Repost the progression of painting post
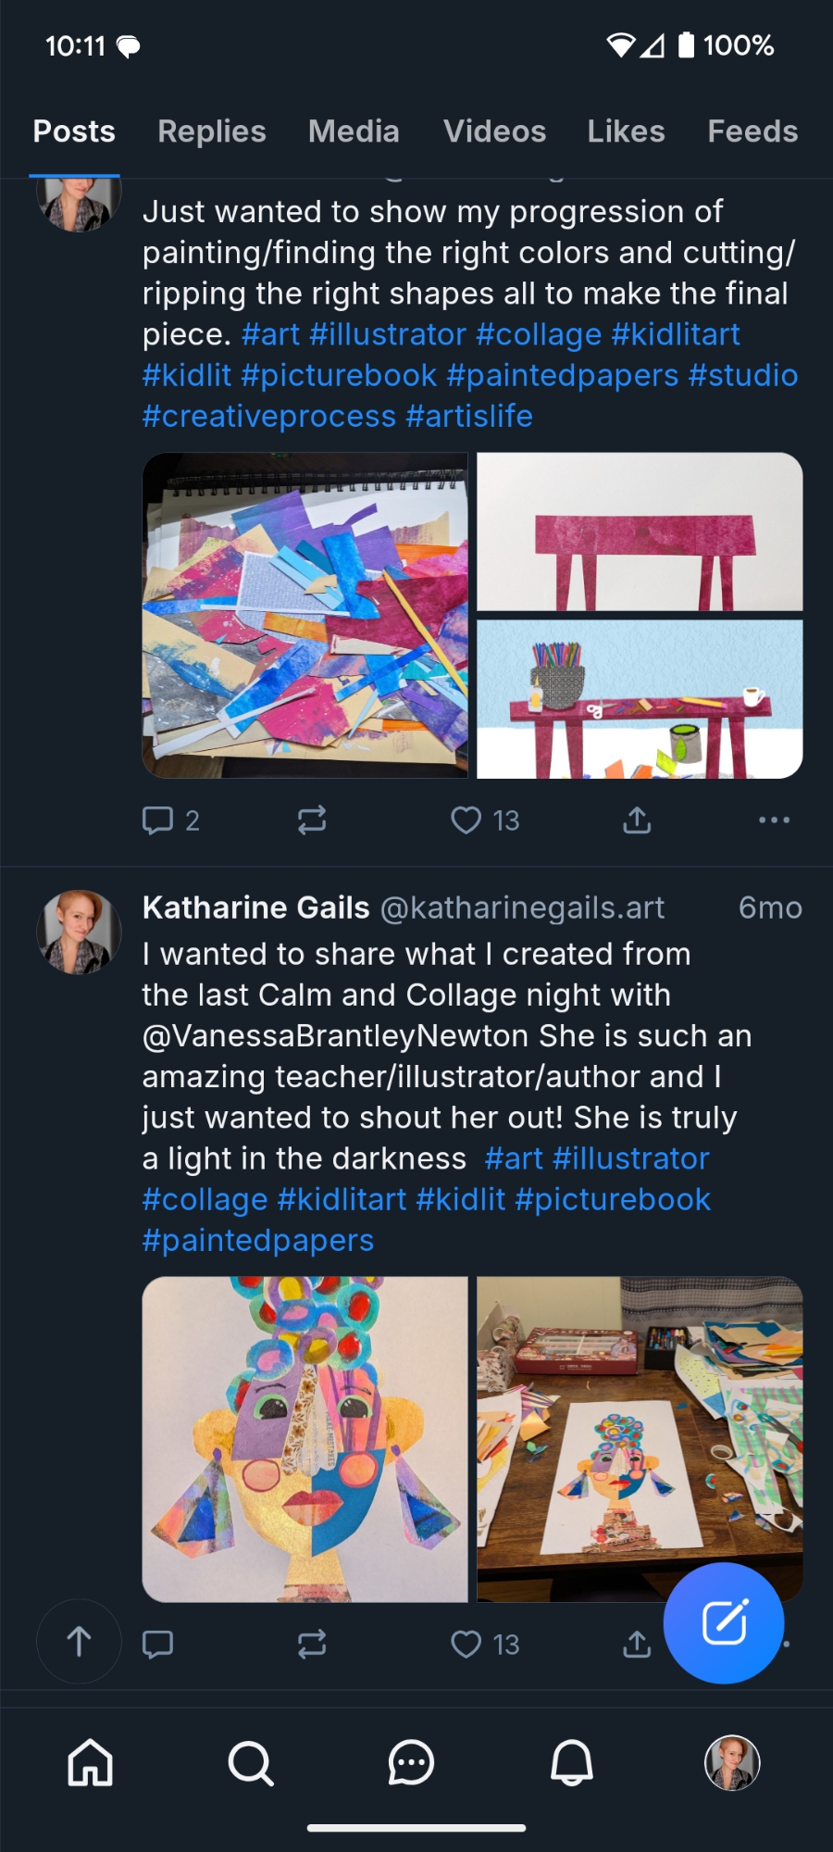The image size is (833, 1852). click(x=312, y=820)
